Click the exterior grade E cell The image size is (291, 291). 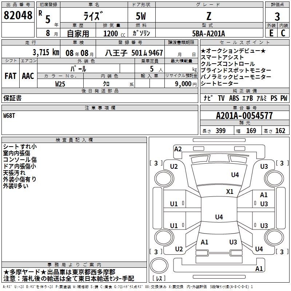click(x=271, y=33)
